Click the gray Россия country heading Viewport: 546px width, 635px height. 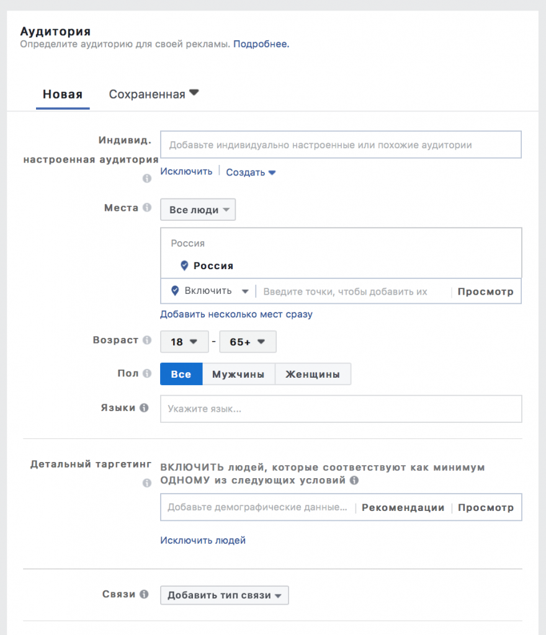187,243
